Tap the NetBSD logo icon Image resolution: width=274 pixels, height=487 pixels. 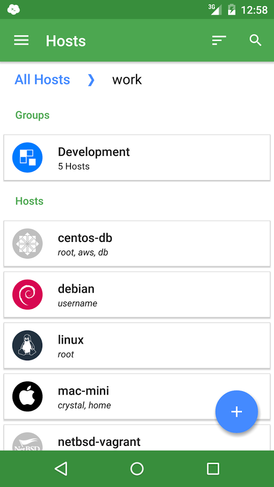tap(27, 442)
